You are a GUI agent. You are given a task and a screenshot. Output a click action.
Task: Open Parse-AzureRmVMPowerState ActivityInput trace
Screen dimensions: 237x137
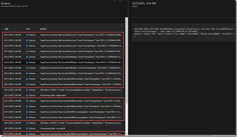click(x=62, y=84)
